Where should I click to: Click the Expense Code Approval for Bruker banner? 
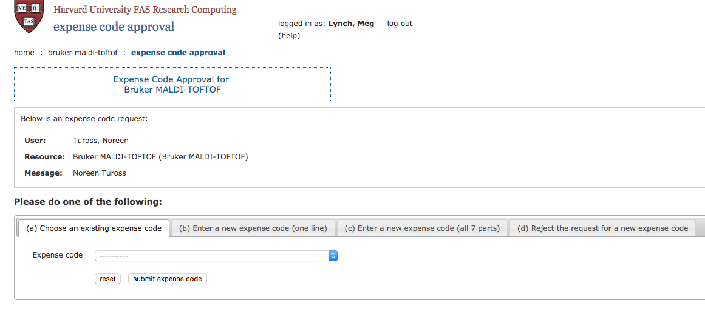[172, 84]
